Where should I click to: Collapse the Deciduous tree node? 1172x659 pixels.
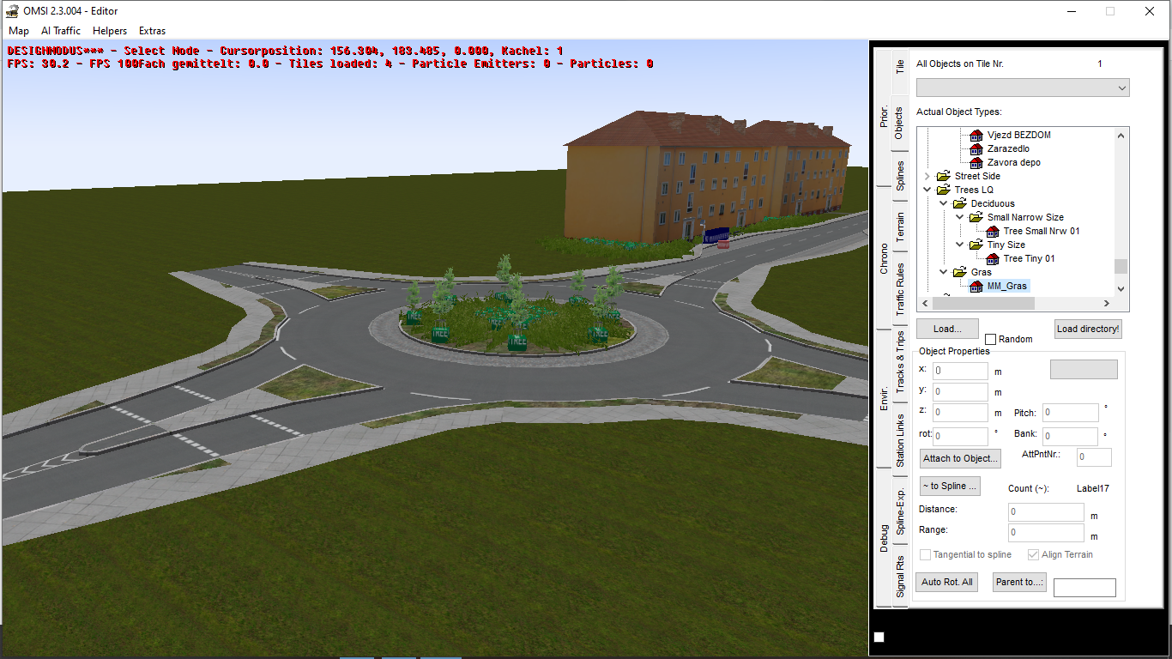944,204
